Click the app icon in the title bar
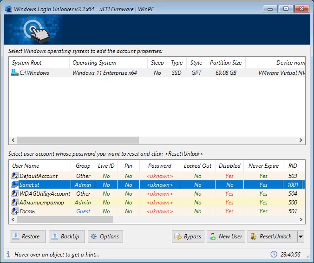This screenshot has height=263, width=314. 8,9
